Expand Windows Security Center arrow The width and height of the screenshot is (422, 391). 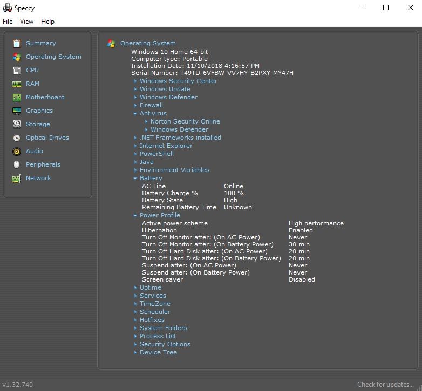(135, 81)
